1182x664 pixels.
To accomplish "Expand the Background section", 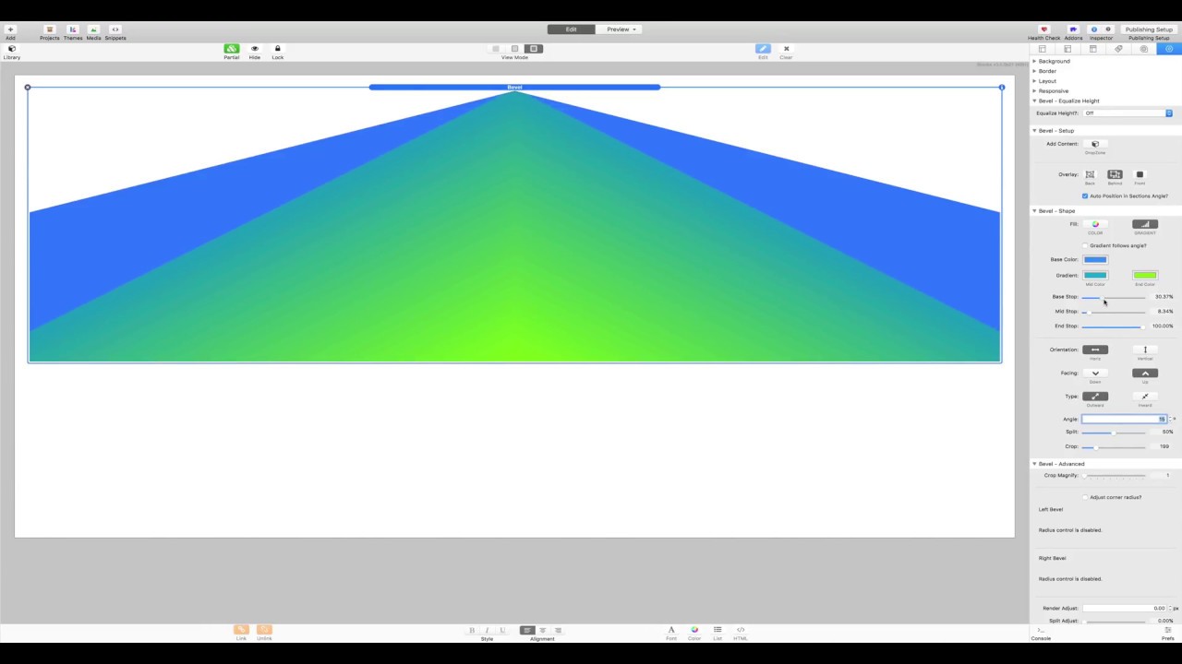I will 1034,61.
